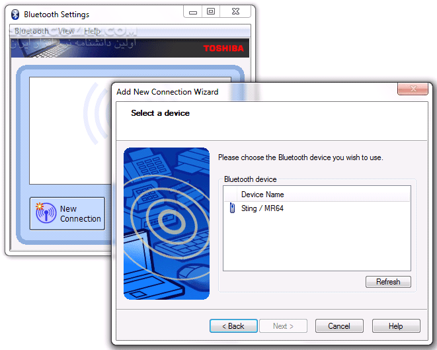
Task: Refresh the Bluetooth device list
Action: coord(388,282)
